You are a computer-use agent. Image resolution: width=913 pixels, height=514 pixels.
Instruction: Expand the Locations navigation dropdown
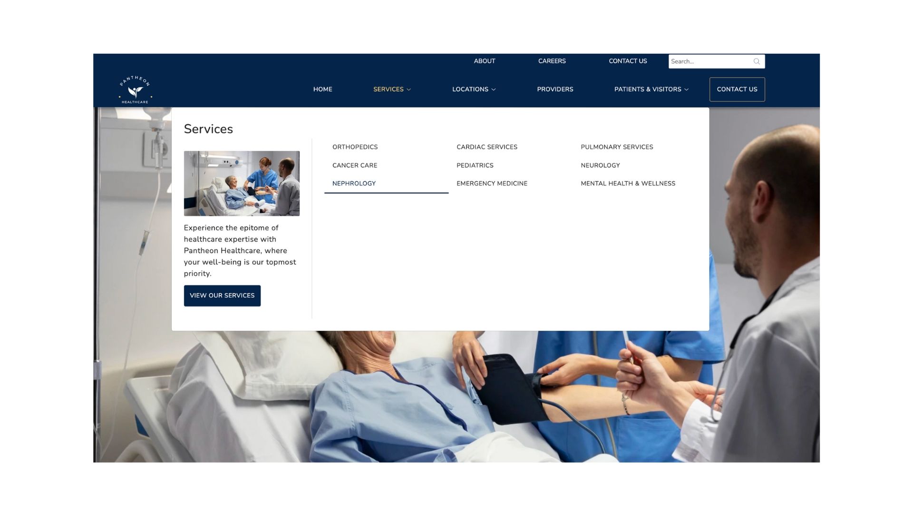[473, 89]
